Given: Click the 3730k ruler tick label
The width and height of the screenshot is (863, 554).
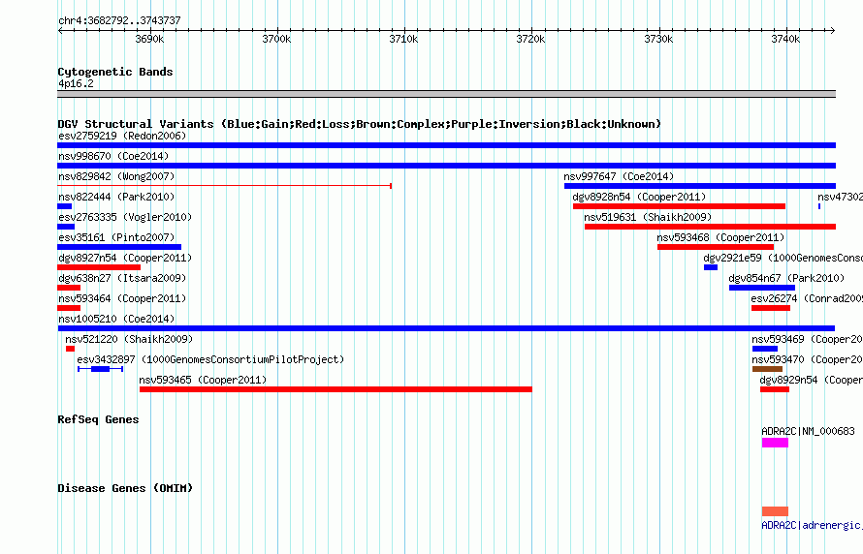Looking at the screenshot, I should [x=658, y=39].
